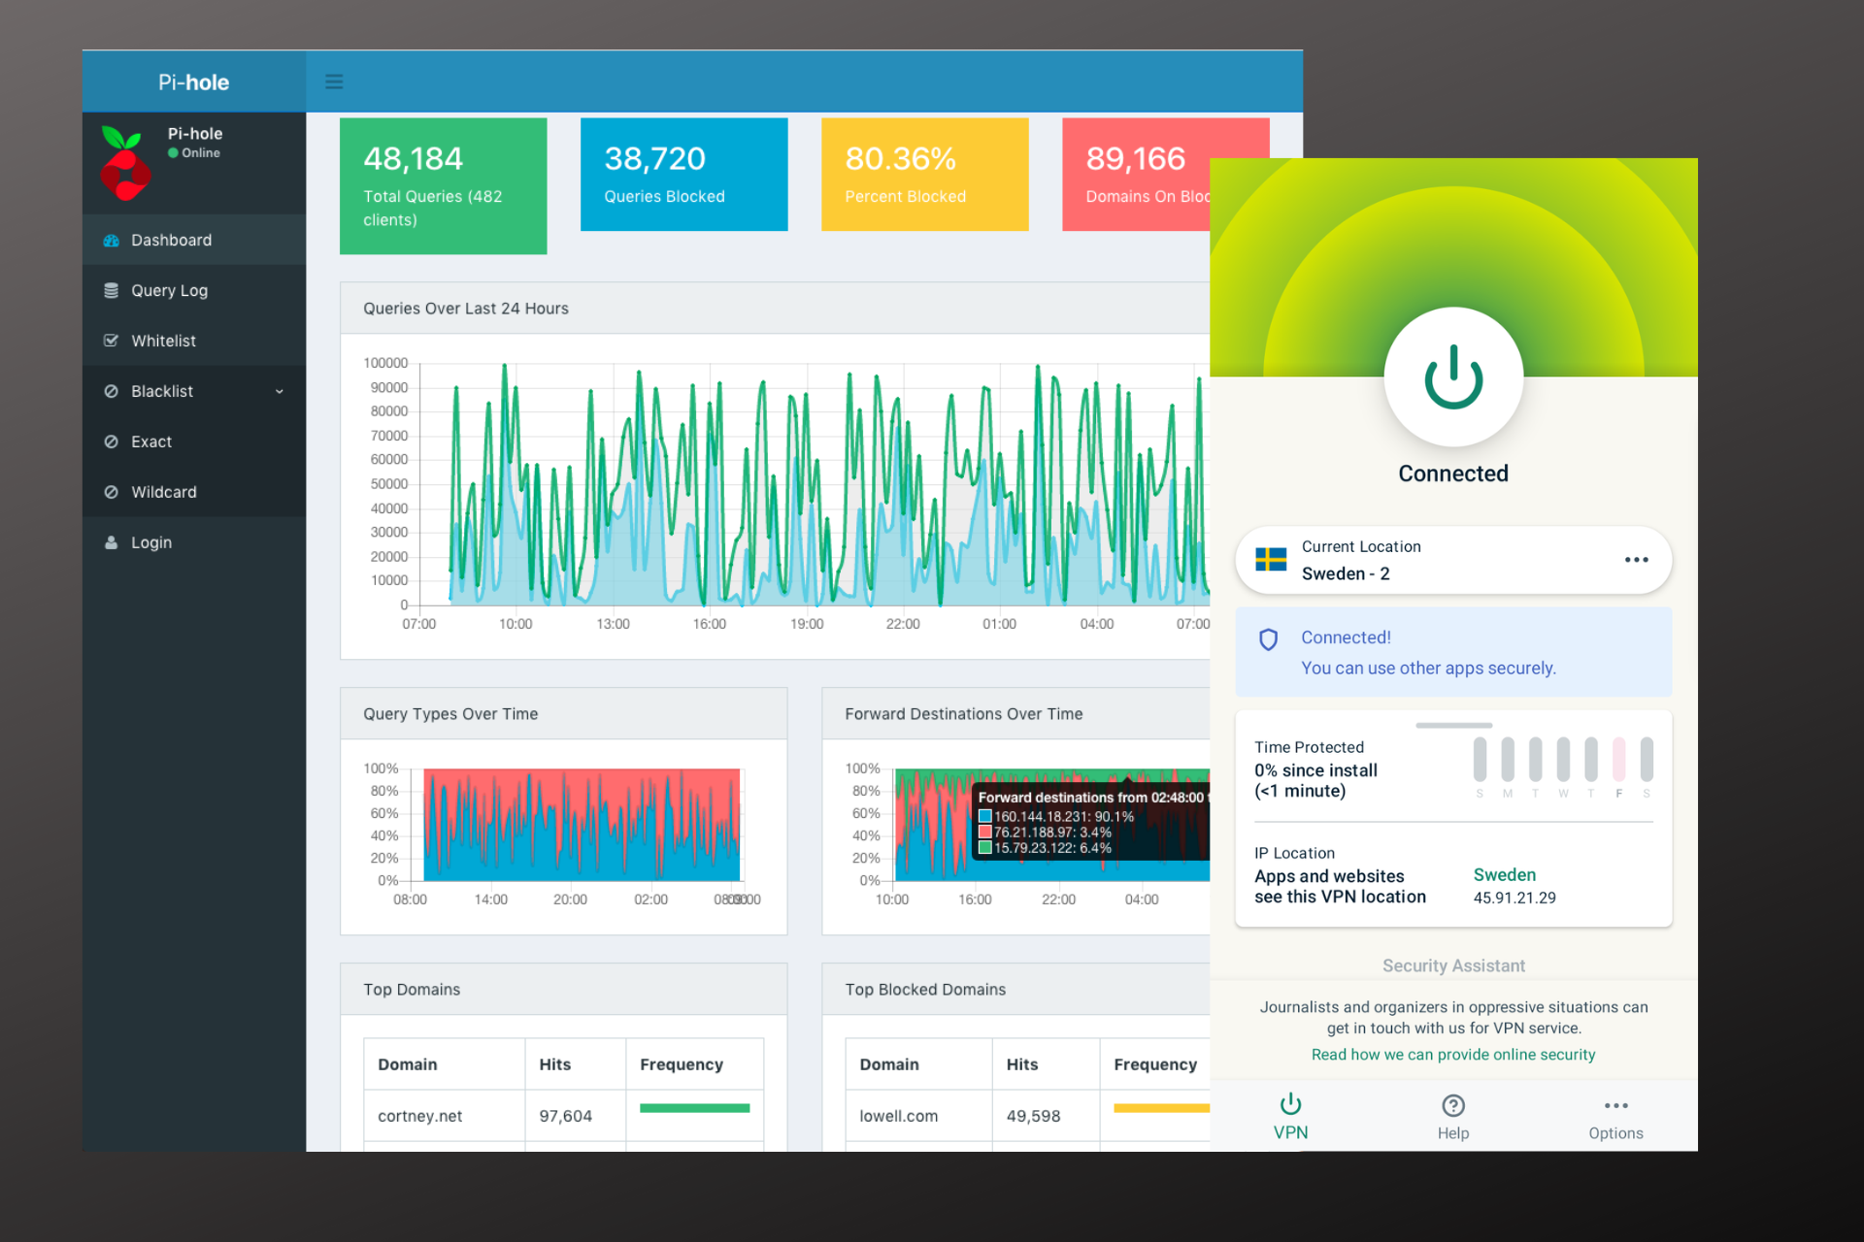
Task: Click the Queries Blocked 38,720 box
Action: (684, 175)
